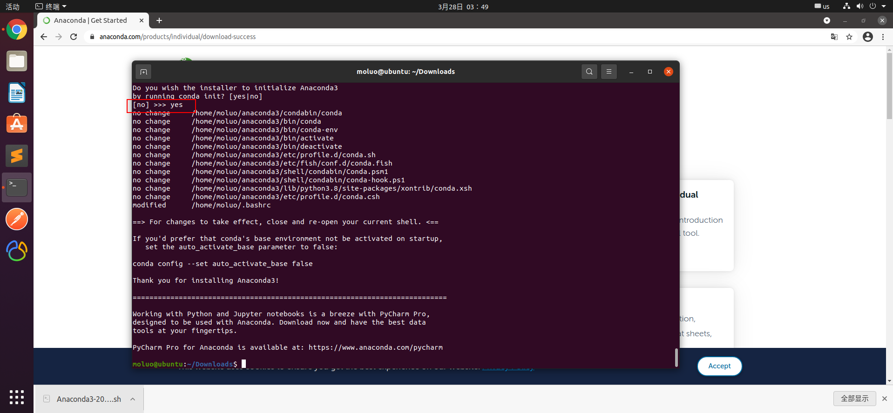The image size is (893, 413).
Task: Click the terminal window scrollbar
Action: click(677, 357)
